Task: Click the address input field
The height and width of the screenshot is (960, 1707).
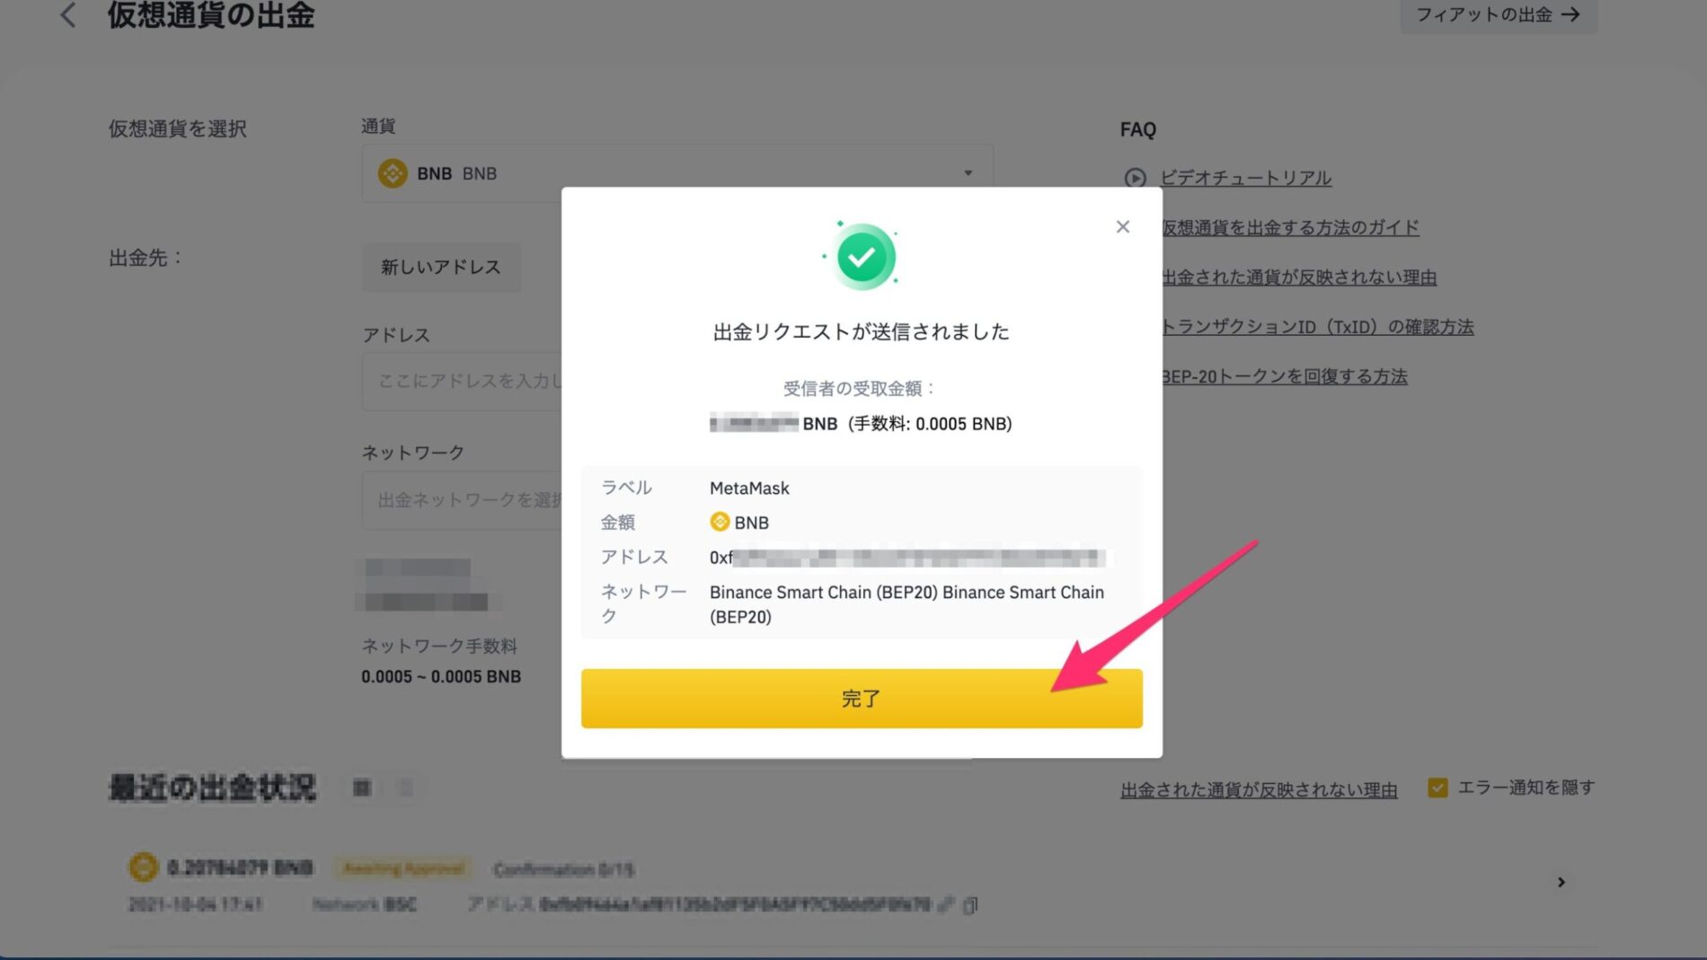Action: click(462, 381)
